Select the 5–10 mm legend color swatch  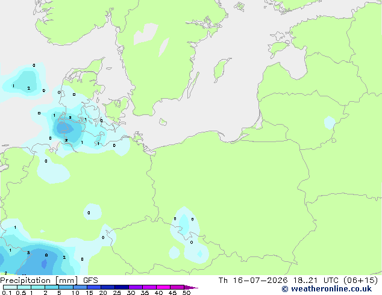click(66, 287)
